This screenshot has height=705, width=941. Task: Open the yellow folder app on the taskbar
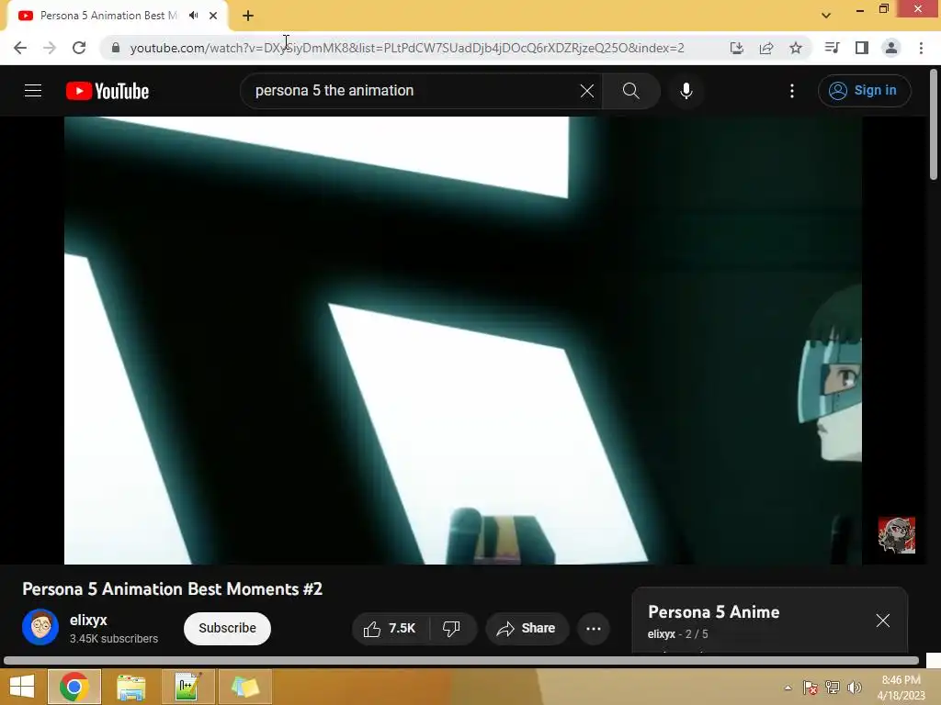(244, 687)
